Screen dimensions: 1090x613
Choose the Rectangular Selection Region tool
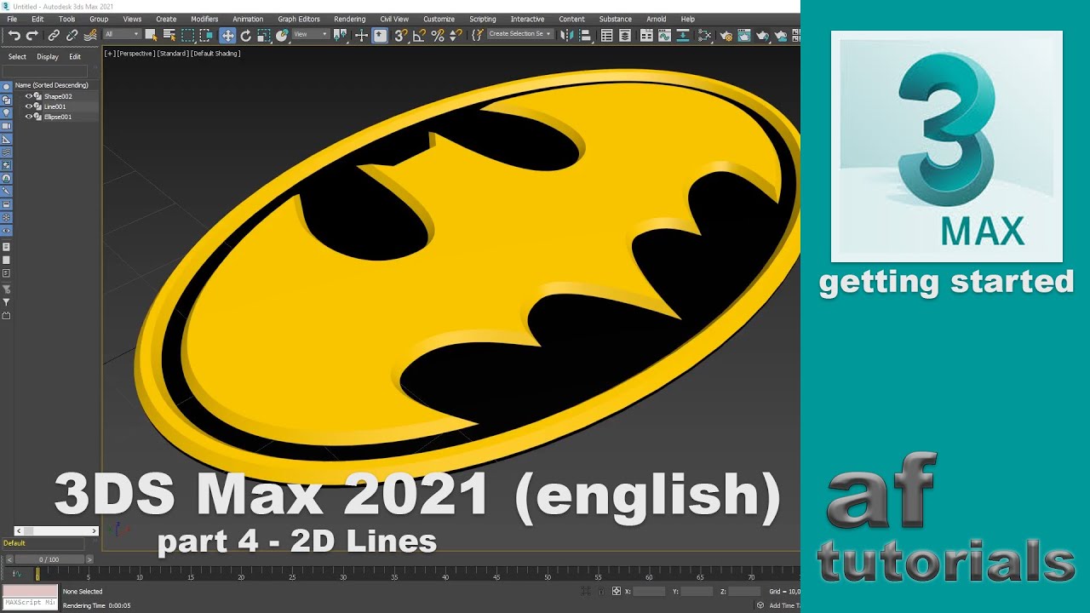click(188, 35)
